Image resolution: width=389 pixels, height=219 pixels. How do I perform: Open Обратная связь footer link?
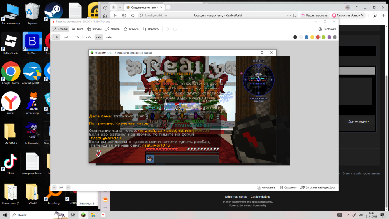236,197
